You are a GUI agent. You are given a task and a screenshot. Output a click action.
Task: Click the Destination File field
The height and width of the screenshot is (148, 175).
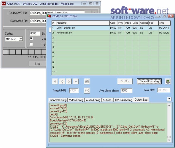point(38,21)
